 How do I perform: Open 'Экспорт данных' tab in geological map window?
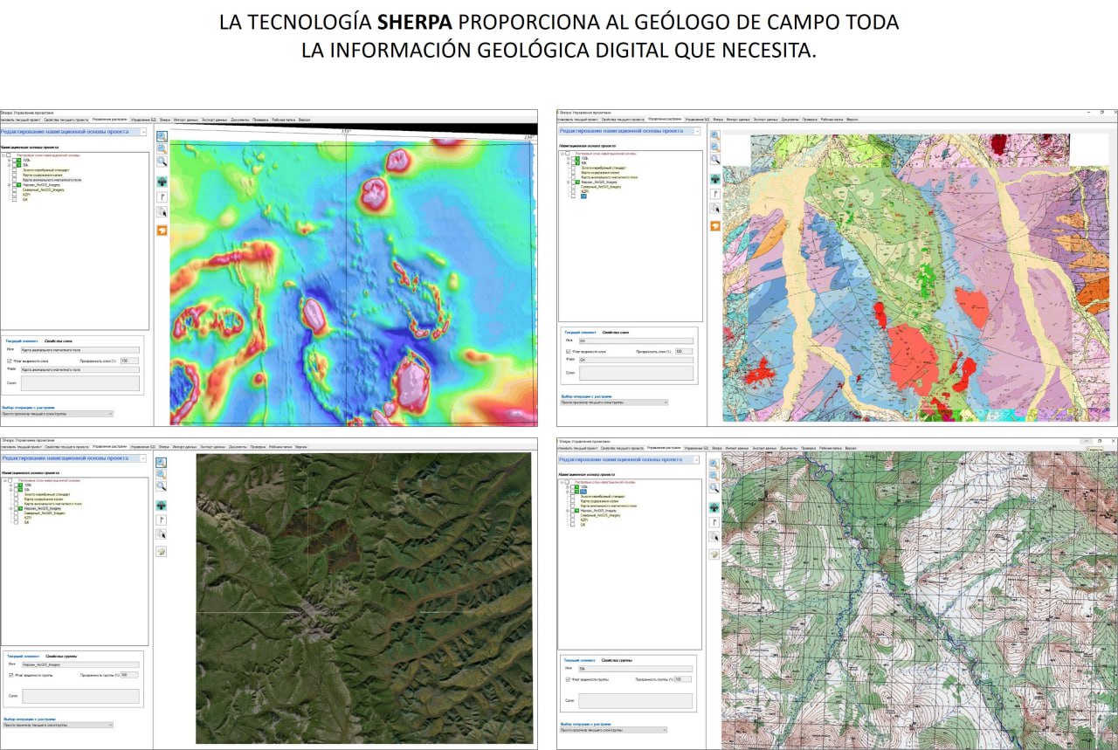pyautogui.click(x=764, y=119)
